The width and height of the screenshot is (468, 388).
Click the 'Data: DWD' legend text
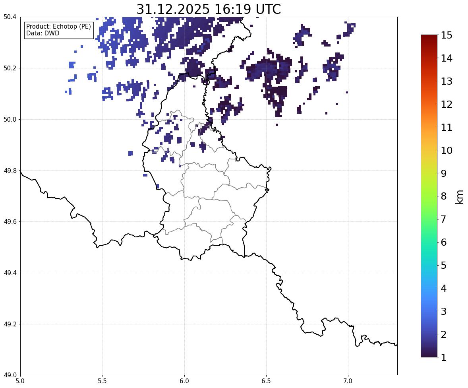pos(43,33)
